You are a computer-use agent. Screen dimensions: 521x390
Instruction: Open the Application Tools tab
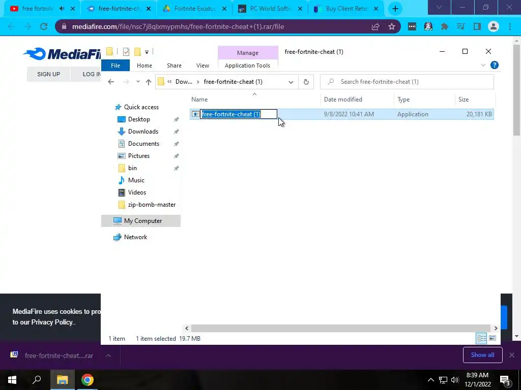(248, 66)
